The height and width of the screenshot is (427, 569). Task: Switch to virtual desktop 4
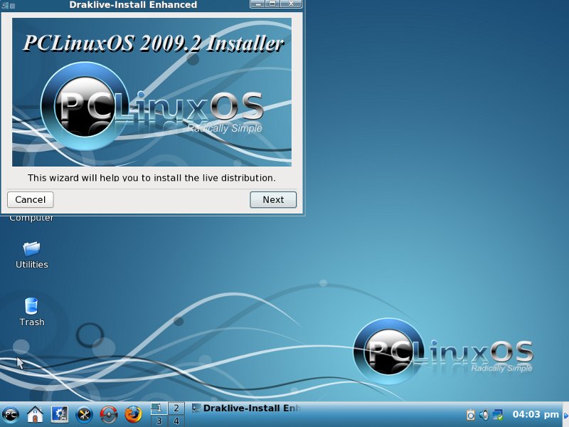tap(175, 421)
